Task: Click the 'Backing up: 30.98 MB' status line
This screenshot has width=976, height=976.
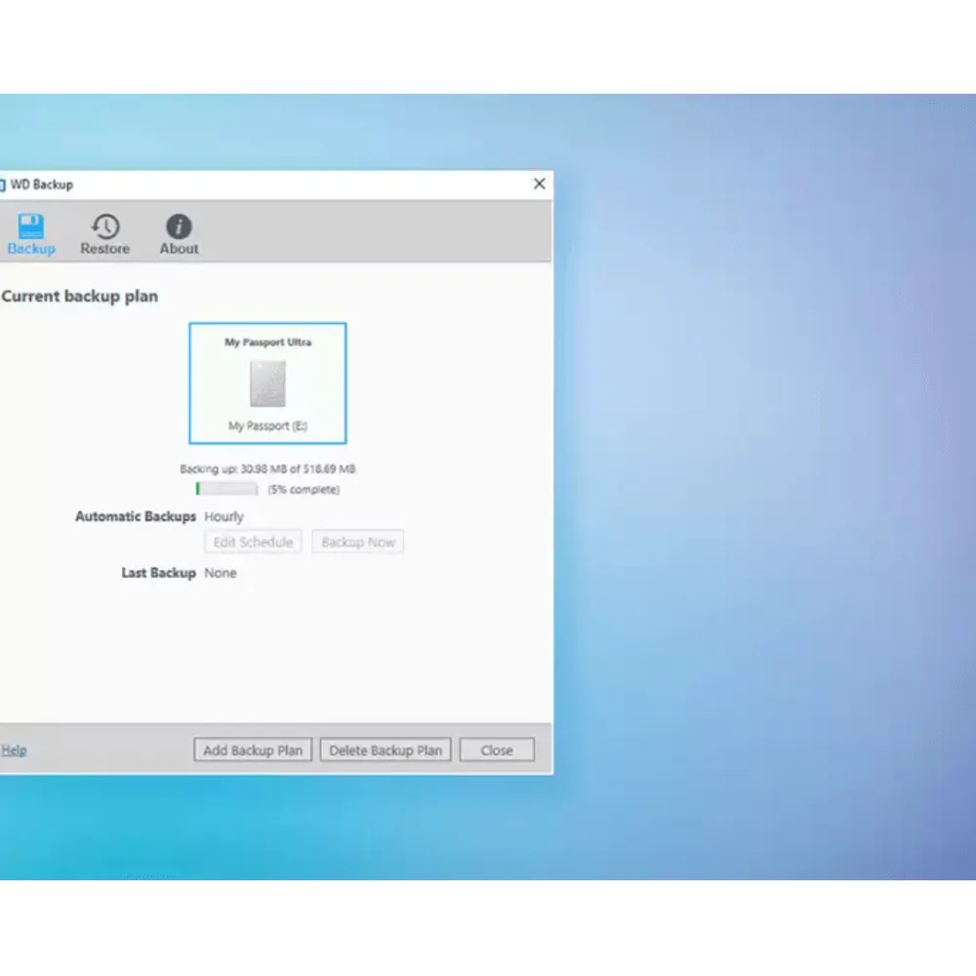Action: click(267, 468)
